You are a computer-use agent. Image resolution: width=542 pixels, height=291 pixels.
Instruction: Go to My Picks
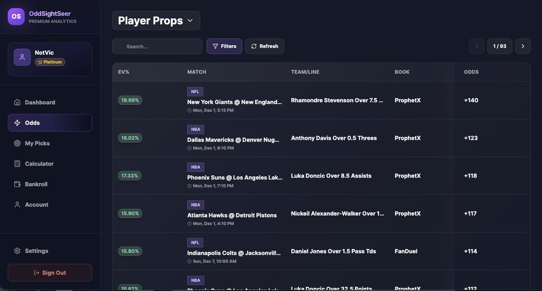[x=50, y=143]
